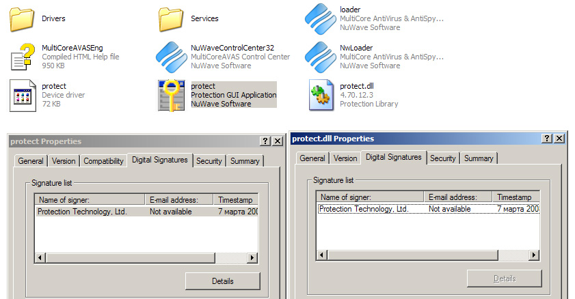Open Summary tab in protect.dll Properties

pyautogui.click(x=479, y=158)
